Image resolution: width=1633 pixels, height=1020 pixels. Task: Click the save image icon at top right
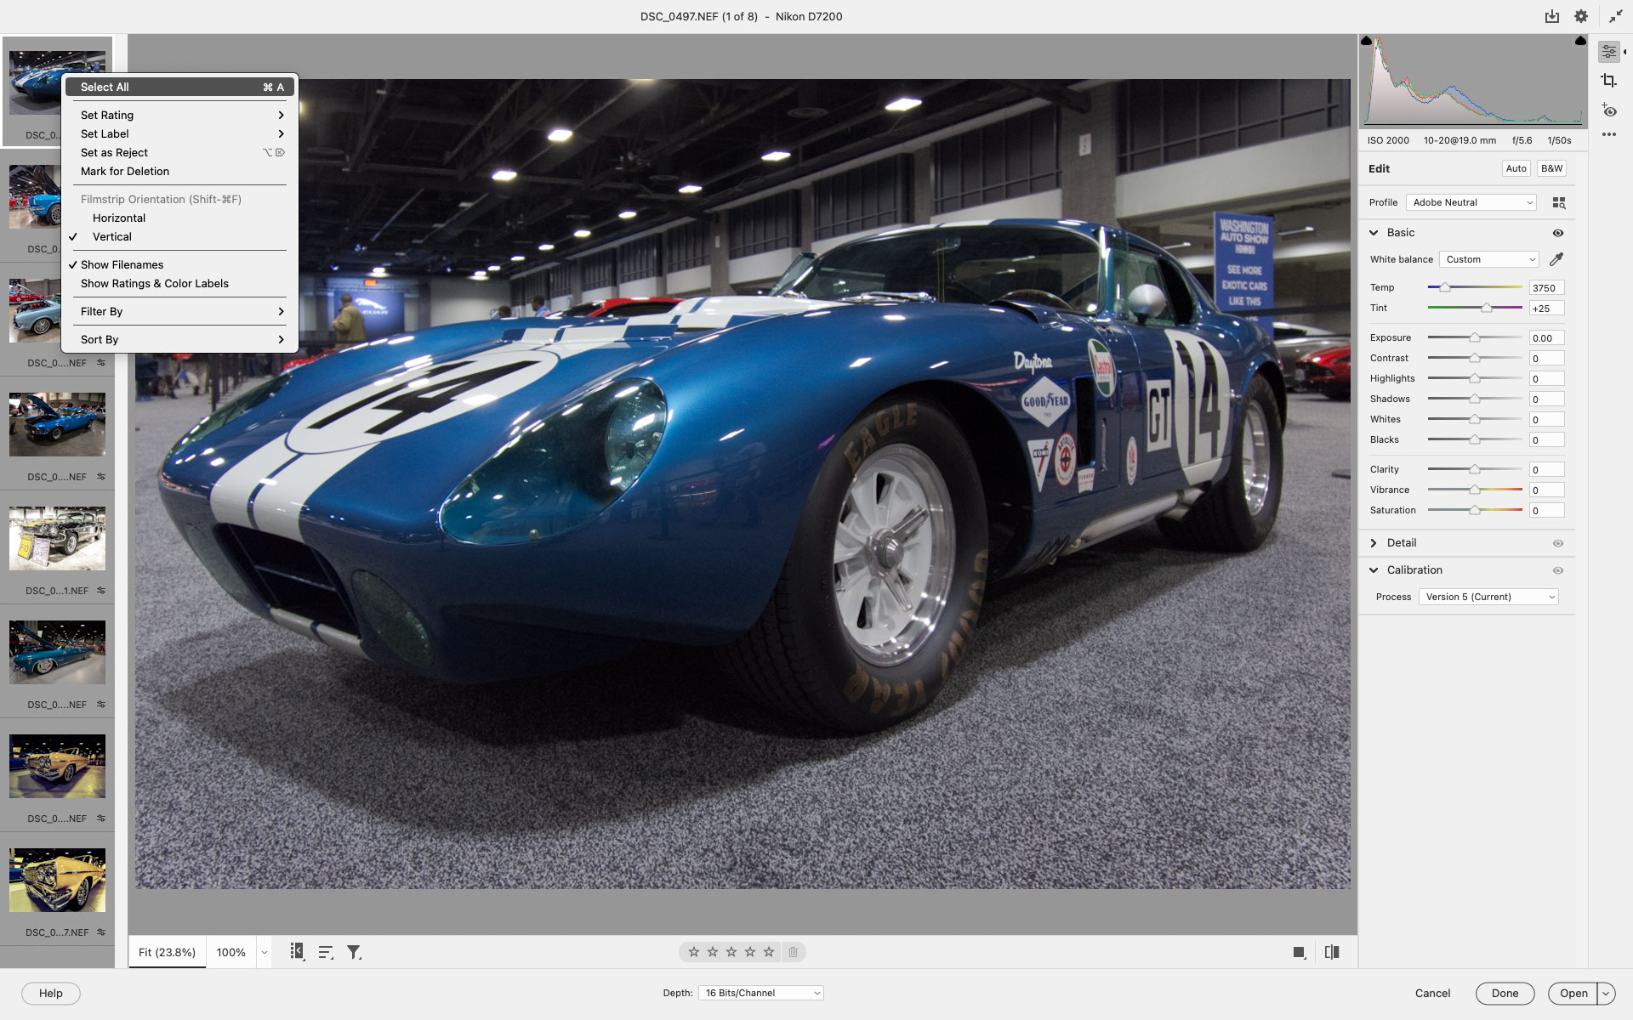click(x=1552, y=16)
